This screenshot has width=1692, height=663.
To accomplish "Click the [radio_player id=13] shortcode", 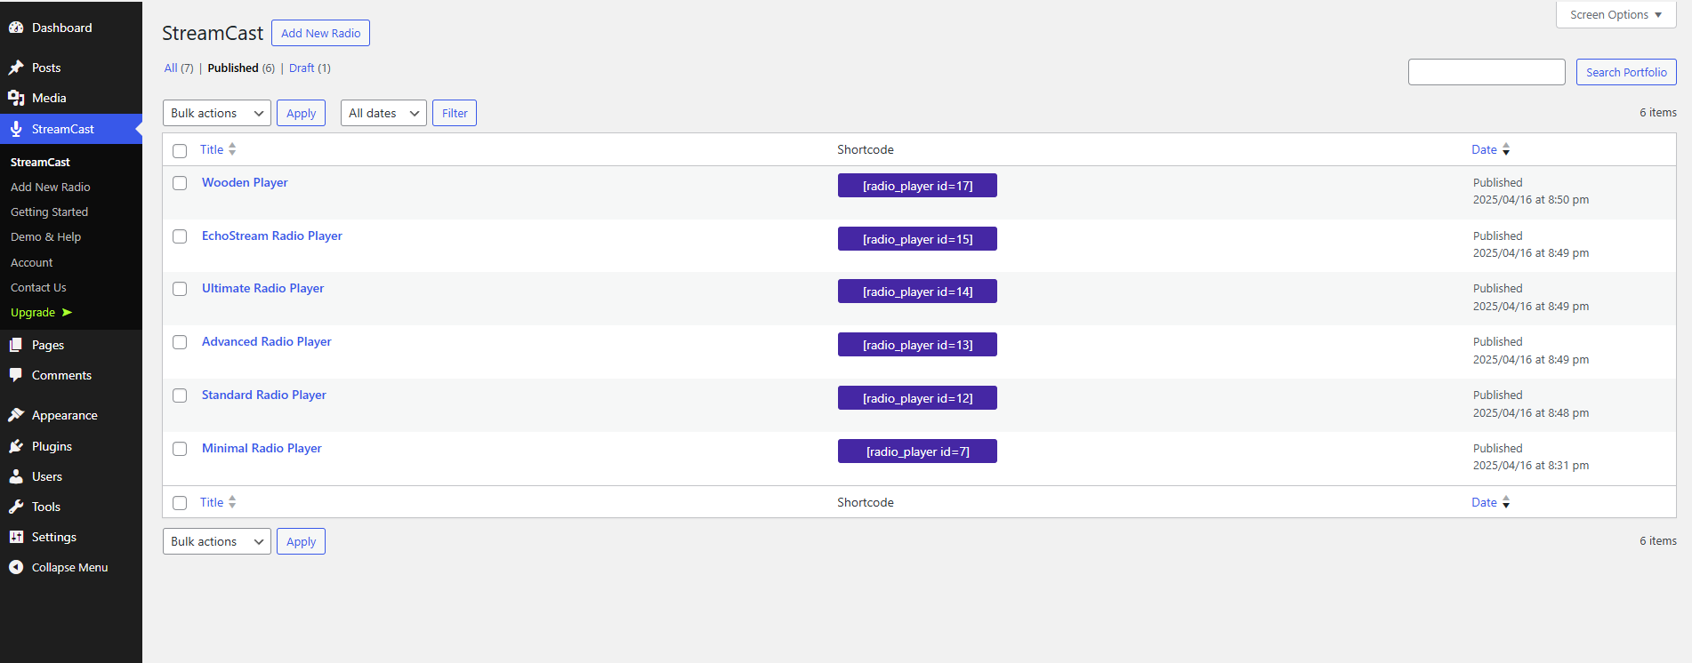I will pos(917,344).
